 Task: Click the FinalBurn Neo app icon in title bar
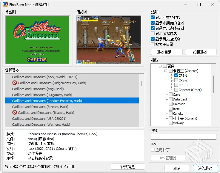tap(5, 4)
